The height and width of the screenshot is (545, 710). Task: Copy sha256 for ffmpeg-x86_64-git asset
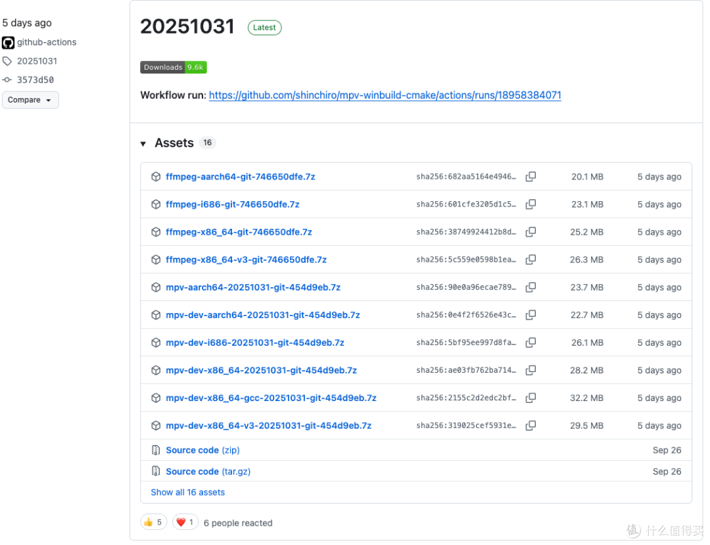tap(531, 232)
